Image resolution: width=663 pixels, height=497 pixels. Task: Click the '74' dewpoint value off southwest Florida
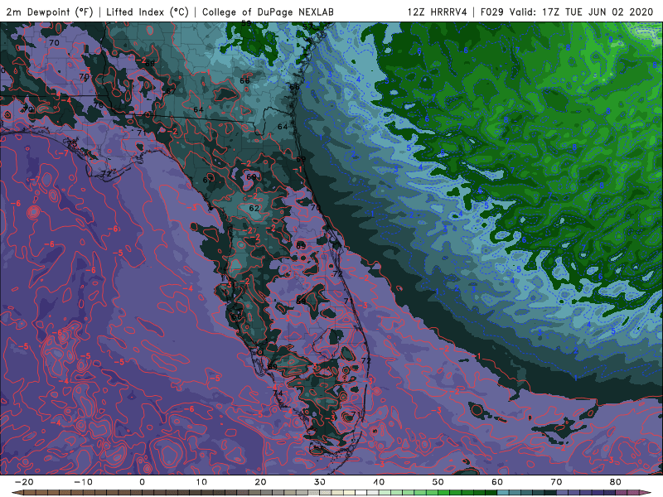(278, 393)
